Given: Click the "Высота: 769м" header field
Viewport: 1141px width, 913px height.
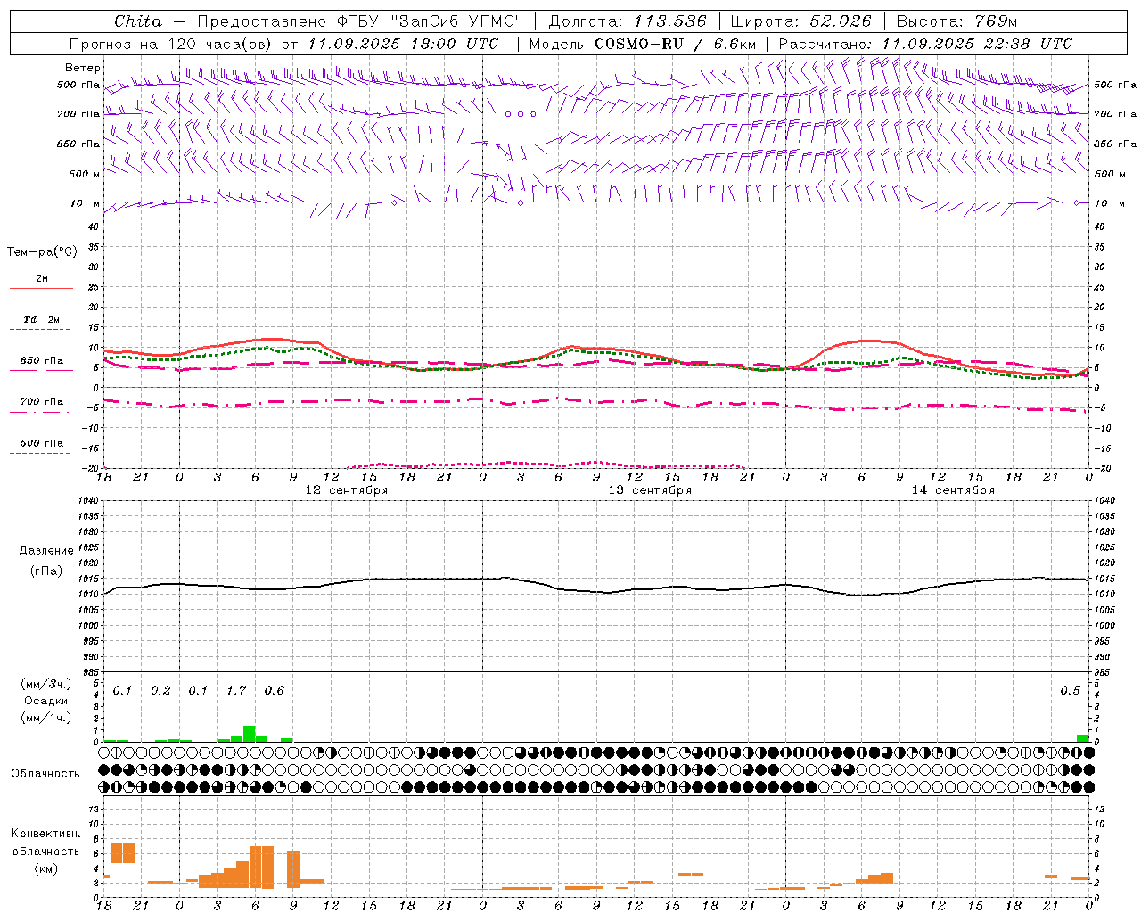Looking at the screenshot, I should pyautogui.click(x=956, y=21).
